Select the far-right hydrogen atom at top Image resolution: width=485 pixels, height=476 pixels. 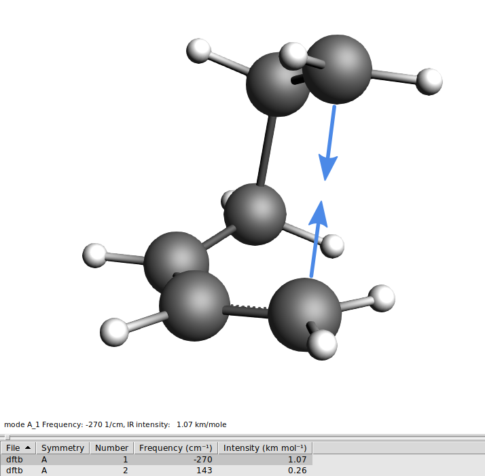pyautogui.click(x=429, y=81)
